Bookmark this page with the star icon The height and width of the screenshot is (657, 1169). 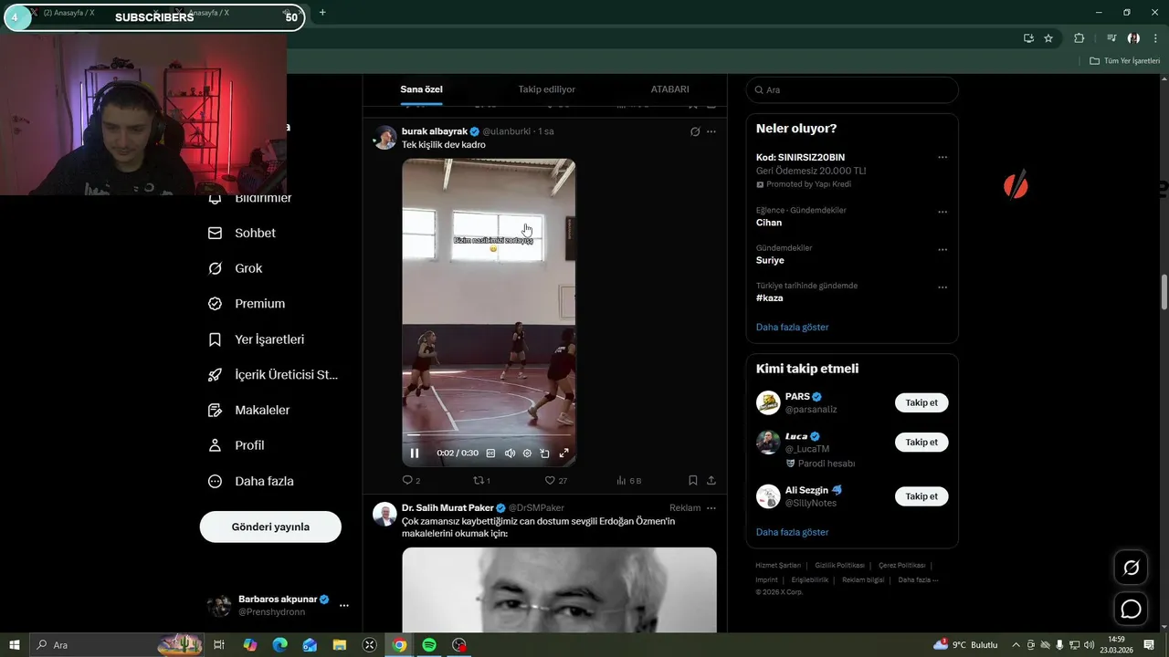[1048, 38]
